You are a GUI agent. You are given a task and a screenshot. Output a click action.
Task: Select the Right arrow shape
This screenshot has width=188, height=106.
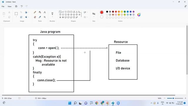coord(68,14)
